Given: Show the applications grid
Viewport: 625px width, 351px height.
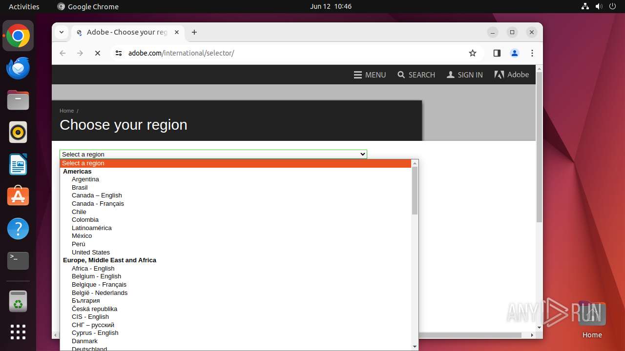Looking at the screenshot, I should point(18,332).
